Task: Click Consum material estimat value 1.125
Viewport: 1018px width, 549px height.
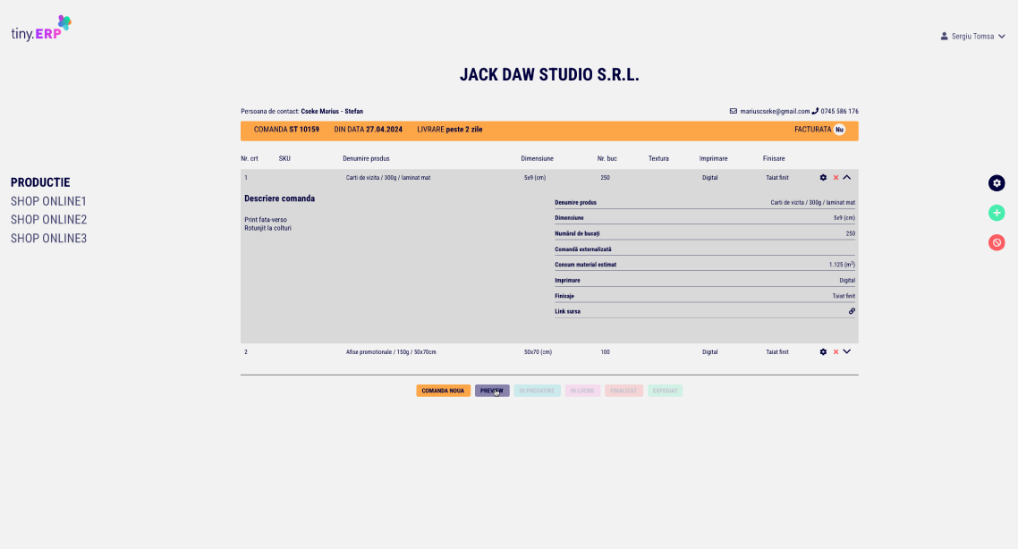Action: [x=842, y=264]
